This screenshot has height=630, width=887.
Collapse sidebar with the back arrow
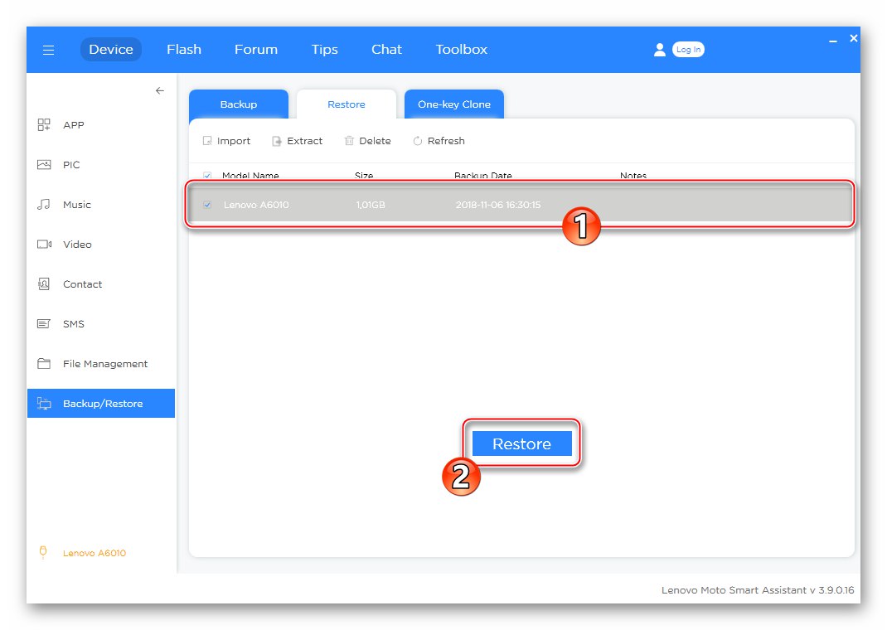(x=160, y=90)
